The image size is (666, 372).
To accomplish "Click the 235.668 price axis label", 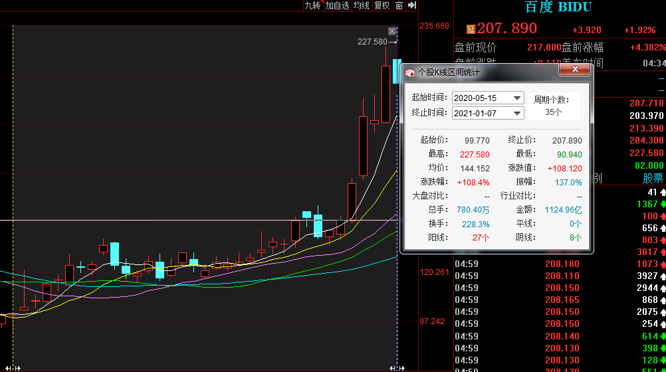I will [x=434, y=26].
